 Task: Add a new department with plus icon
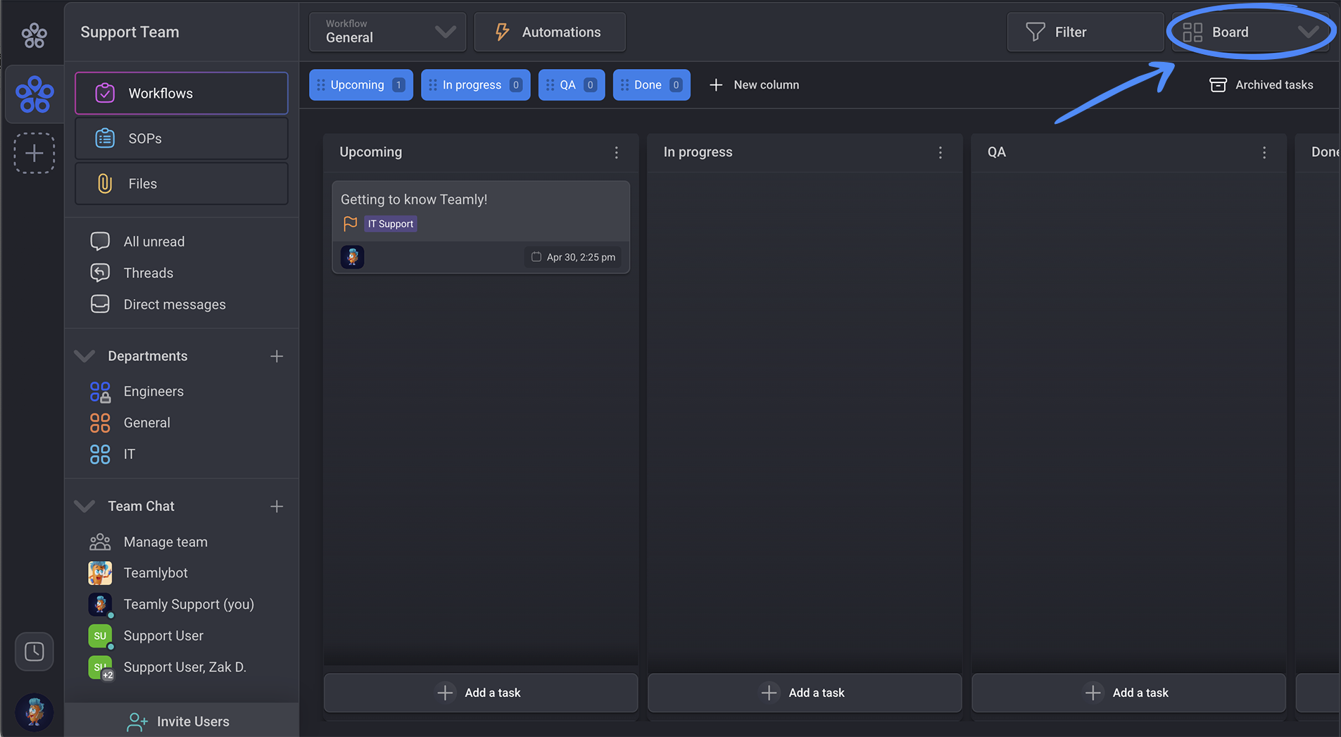pos(277,356)
